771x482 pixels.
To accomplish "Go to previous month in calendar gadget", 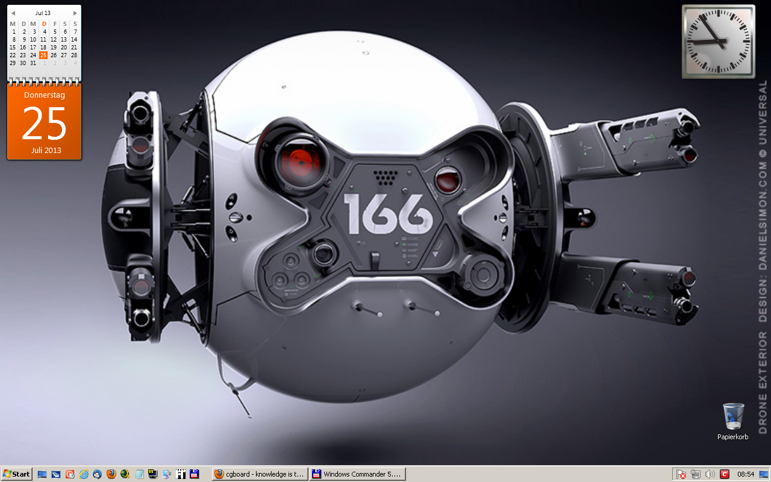I will [13, 13].
